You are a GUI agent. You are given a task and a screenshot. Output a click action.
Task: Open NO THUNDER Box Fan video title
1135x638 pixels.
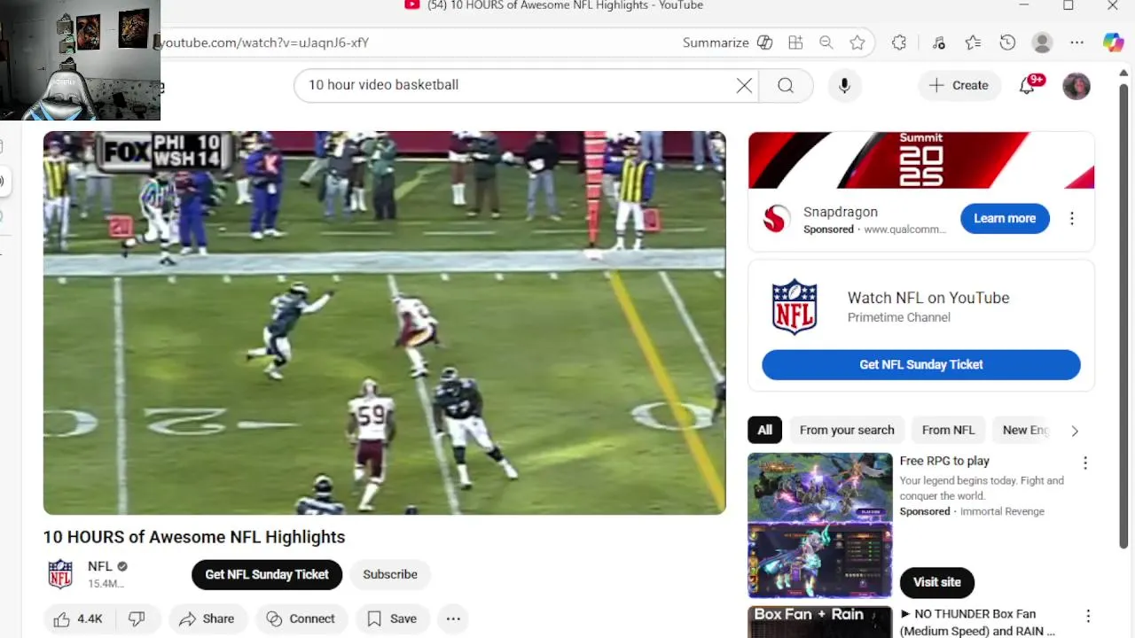978,622
